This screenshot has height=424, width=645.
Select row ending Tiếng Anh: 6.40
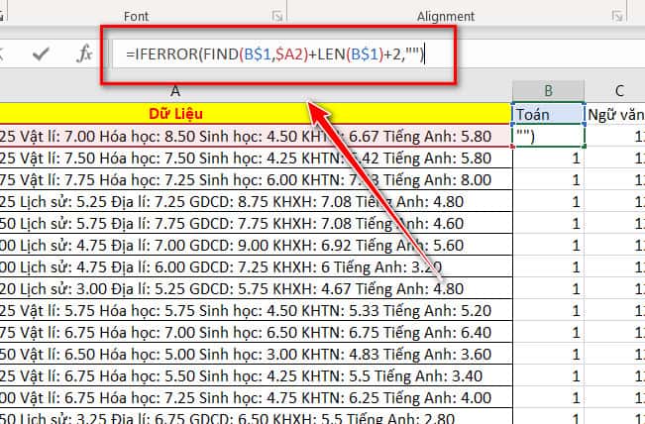255,333
